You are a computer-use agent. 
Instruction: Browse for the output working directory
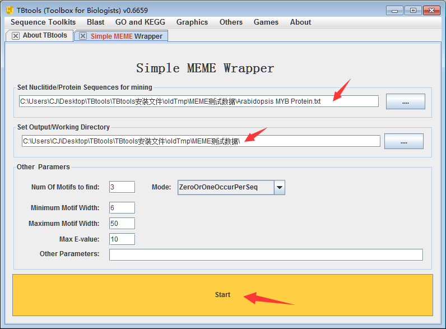pyautogui.click(x=403, y=141)
